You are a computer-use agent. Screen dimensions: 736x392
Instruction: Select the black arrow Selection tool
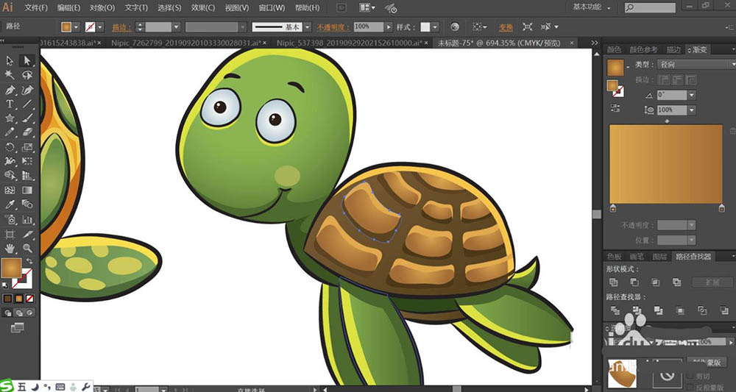[x=10, y=60]
